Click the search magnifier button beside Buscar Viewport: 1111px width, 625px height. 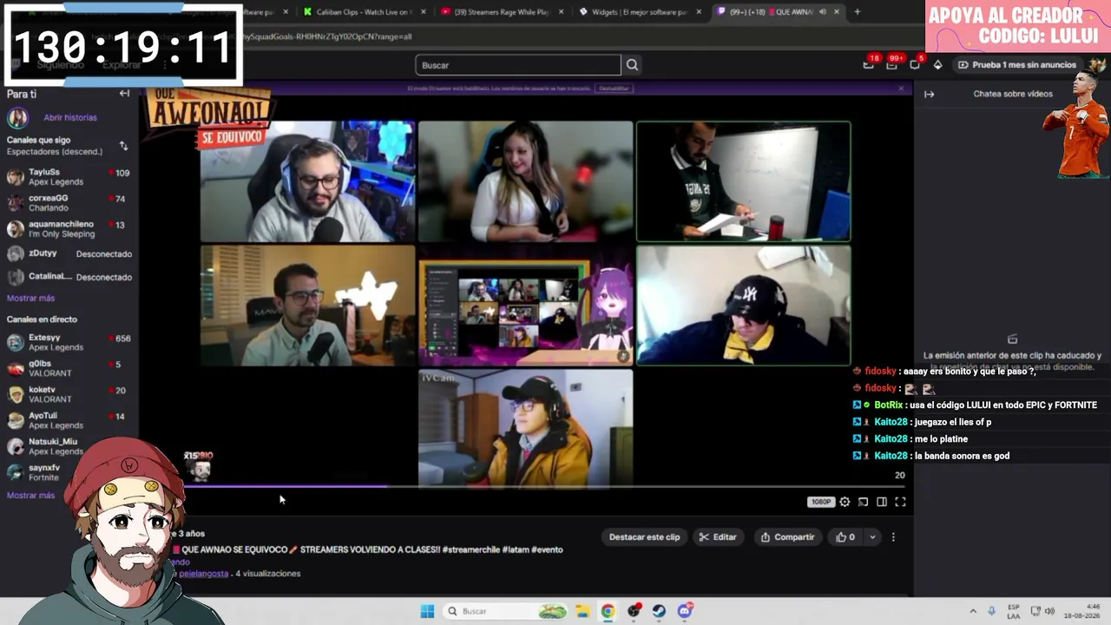point(632,65)
